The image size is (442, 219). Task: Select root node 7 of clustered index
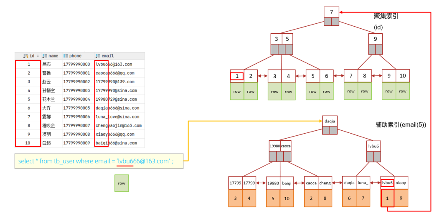tap(331, 12)
